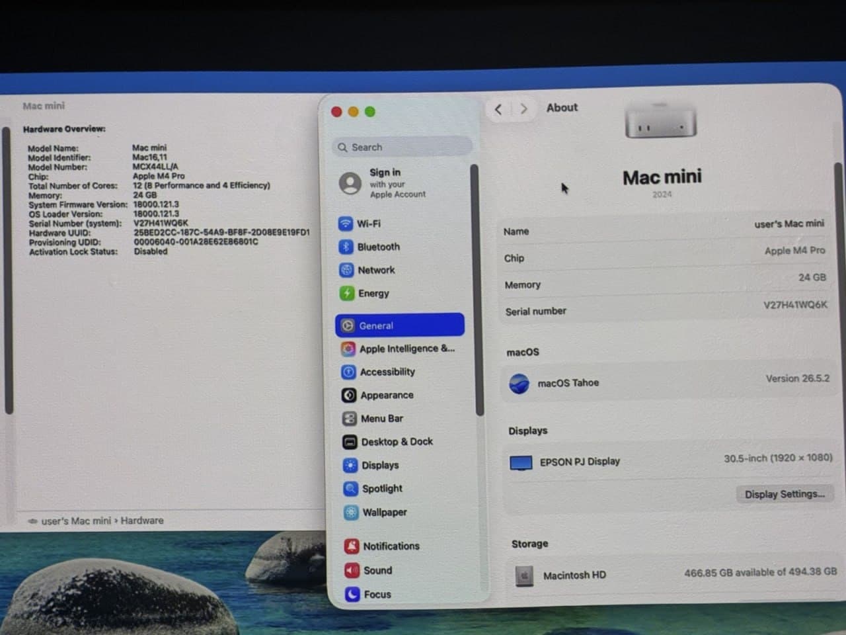Viewport: 846px width, 635px height.
Task: Click the Hardware Overview heading
Action: (x=64, y=129)
